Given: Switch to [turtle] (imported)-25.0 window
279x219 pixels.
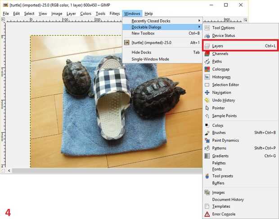Looking at the screenshot, I should (162, 43).
